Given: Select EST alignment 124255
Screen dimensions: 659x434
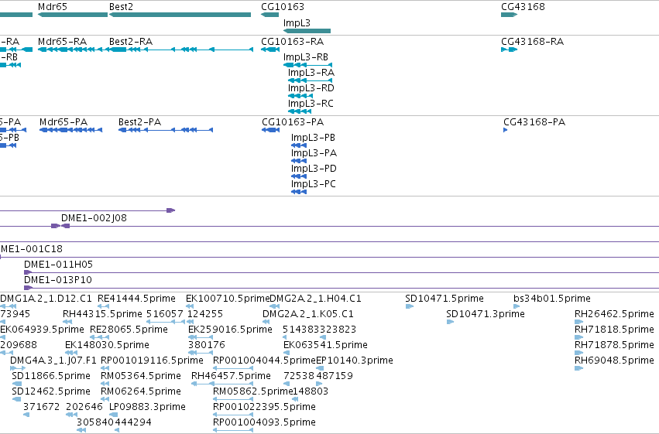Looking at the screenshot, I should 204,314.
